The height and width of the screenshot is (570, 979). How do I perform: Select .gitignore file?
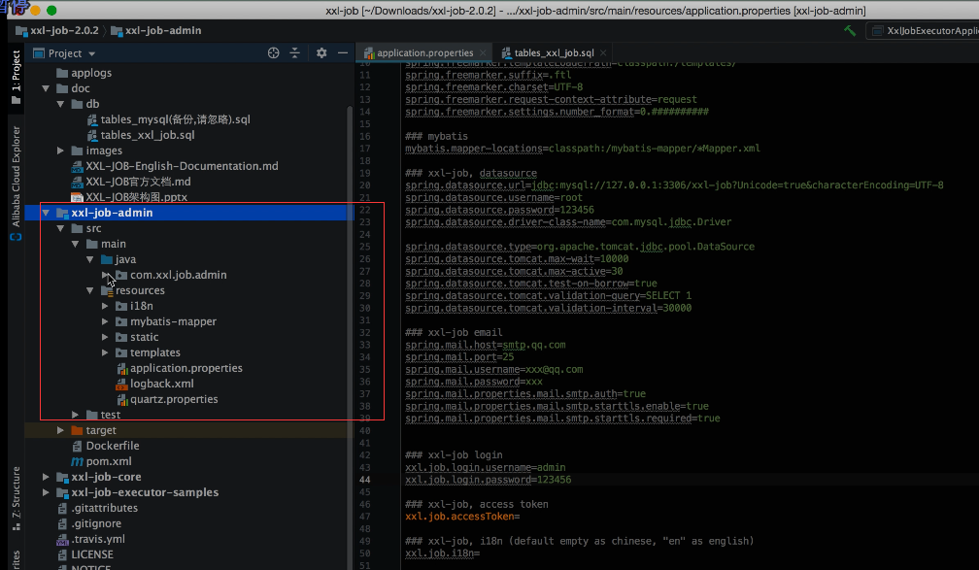click(89, 523)
